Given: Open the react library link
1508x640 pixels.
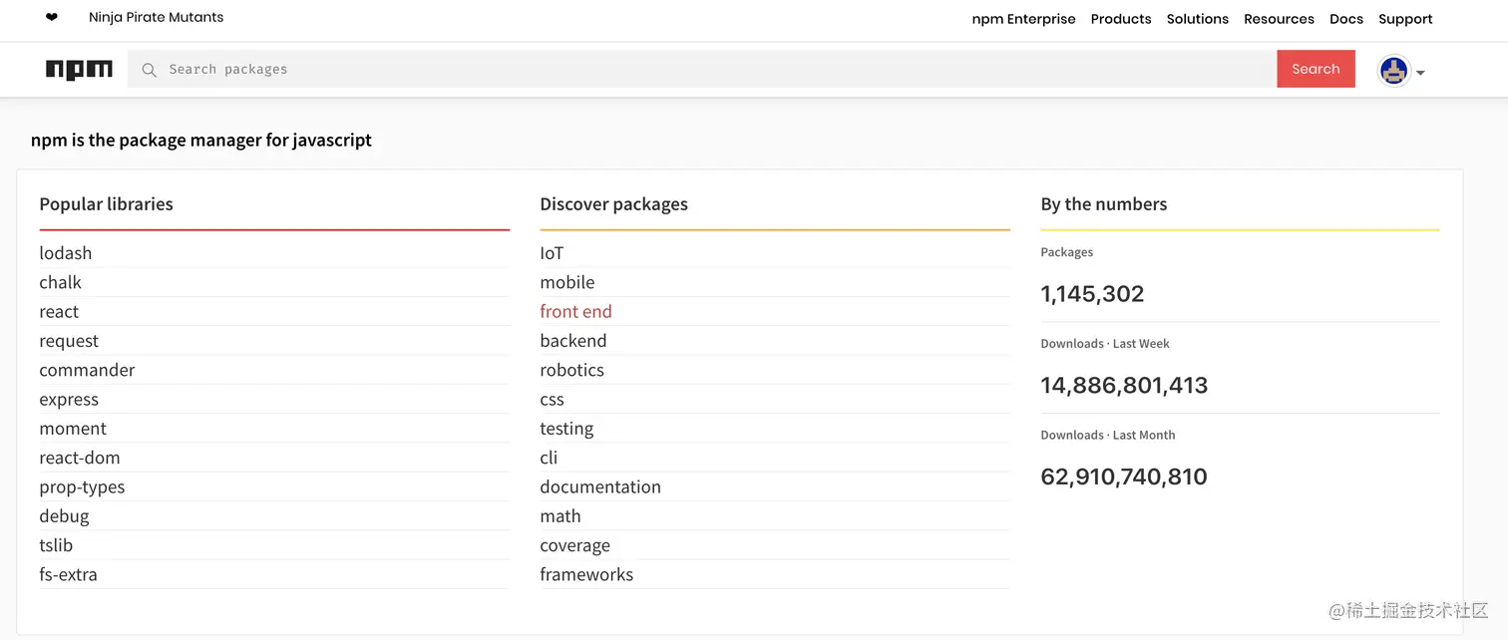Looking at the screenshot, I should pos(59,312).
